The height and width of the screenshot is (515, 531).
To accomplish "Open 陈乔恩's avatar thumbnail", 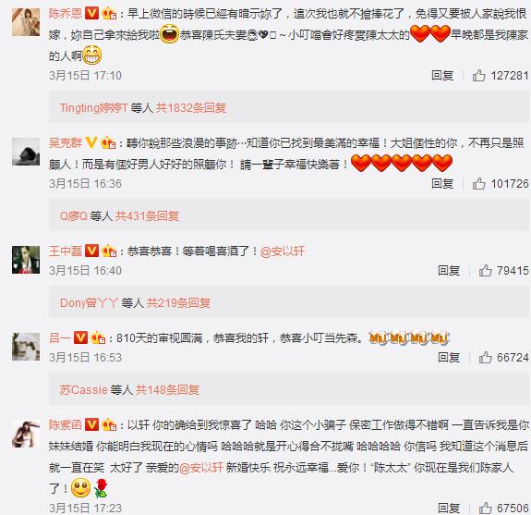I will [26, 22].
